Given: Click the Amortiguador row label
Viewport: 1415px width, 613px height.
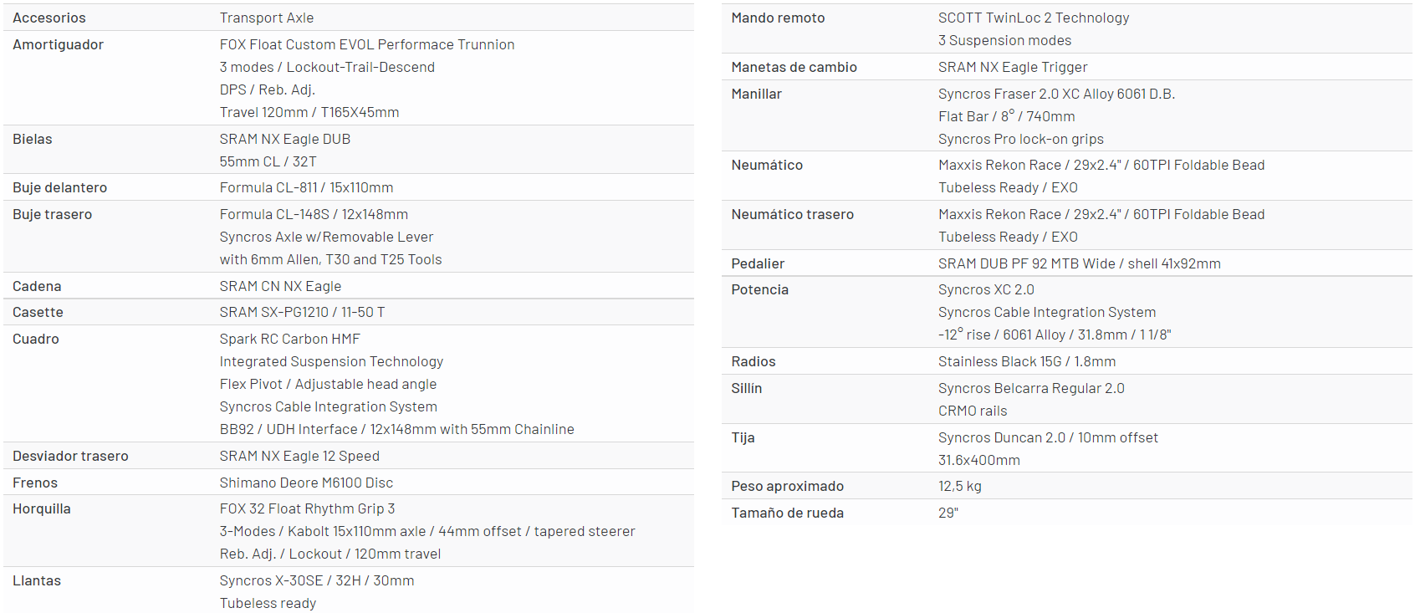Looking at the screenshot, I should pos(58,44).
